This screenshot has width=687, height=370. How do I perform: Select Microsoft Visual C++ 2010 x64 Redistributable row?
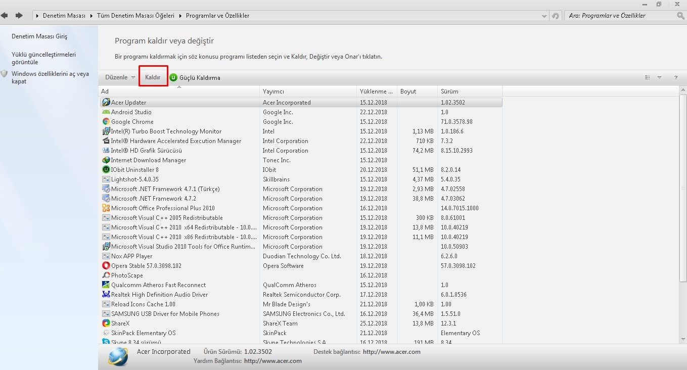coord(301,227)
